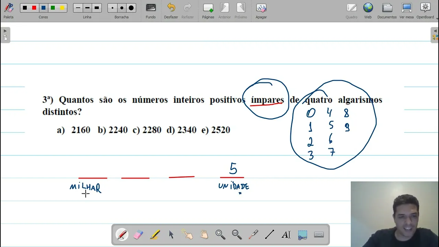Image resolution: width=439 pixels, height=247 pixels.
Task: Switch to the Quadro board mode
Action: pos(352,11)
